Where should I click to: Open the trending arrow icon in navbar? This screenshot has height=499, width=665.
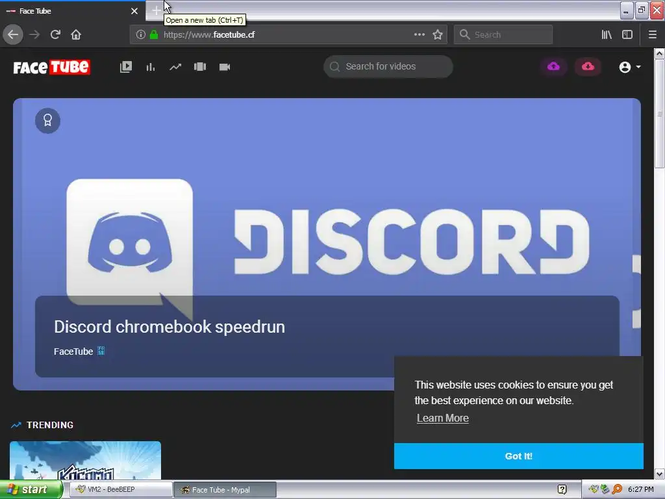point(175,67)
